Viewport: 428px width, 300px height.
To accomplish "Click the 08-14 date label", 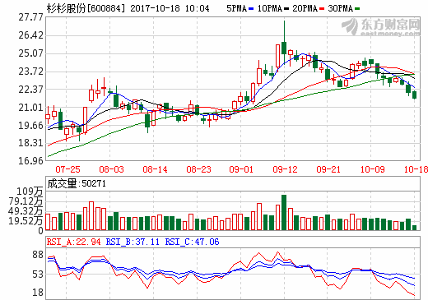I will point(155,169).
